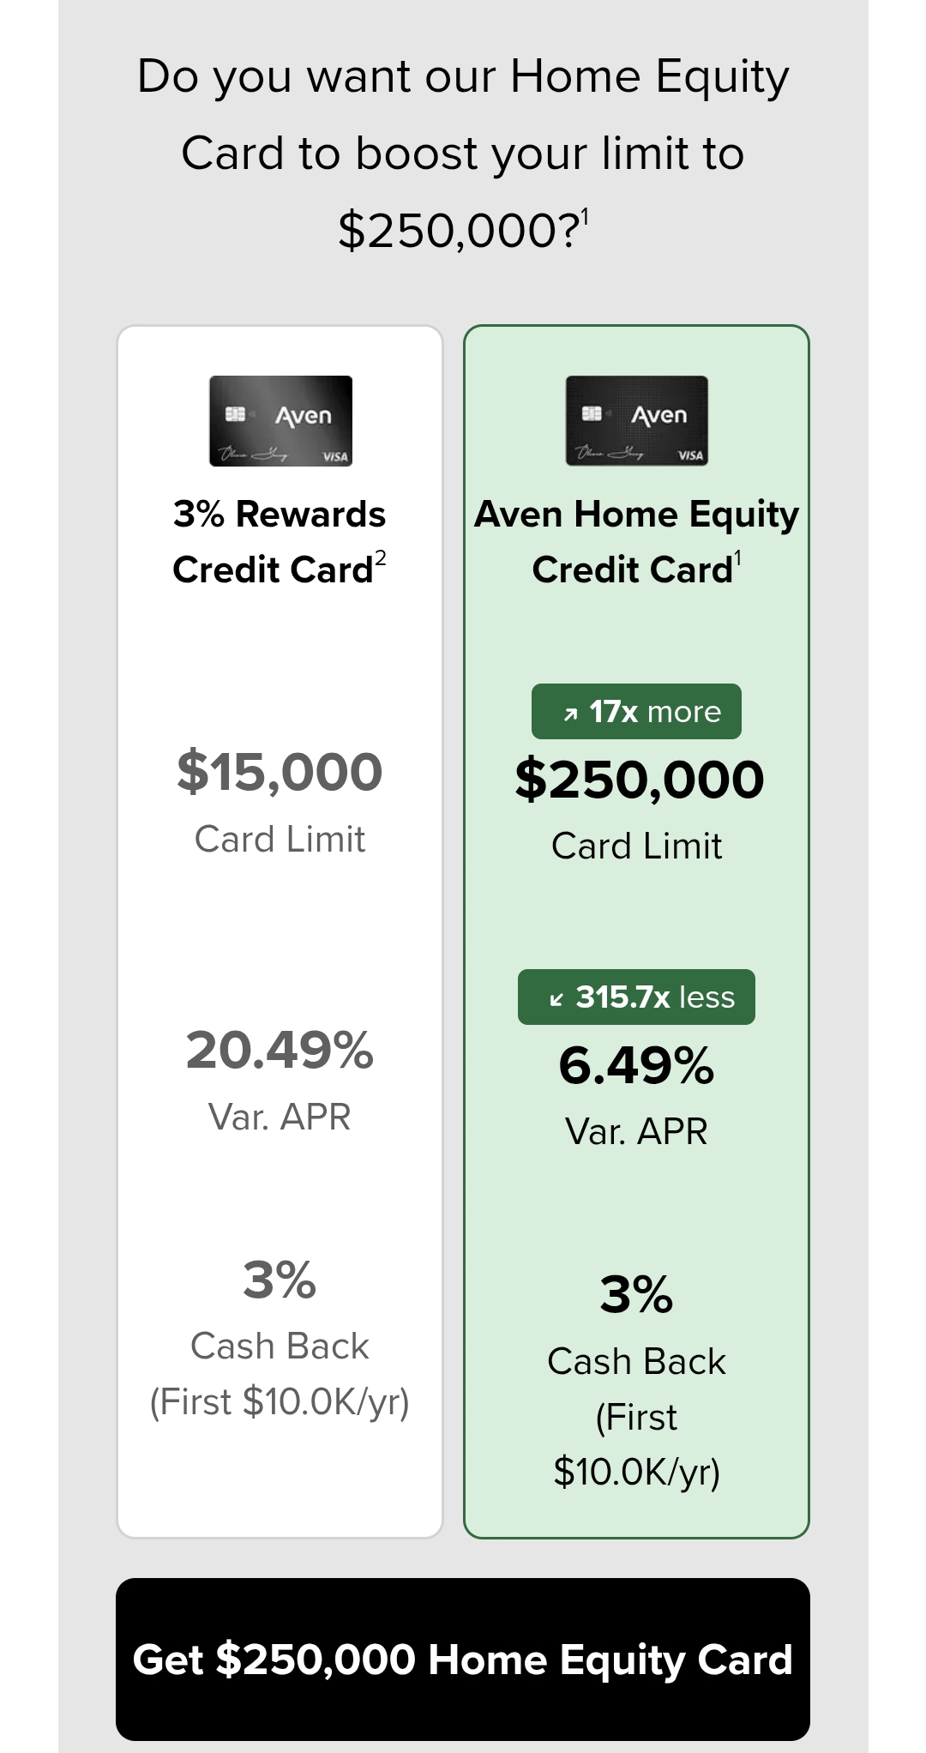
Task: Select the Aven Home Equity Credit Card title
Action: point(636,542)
